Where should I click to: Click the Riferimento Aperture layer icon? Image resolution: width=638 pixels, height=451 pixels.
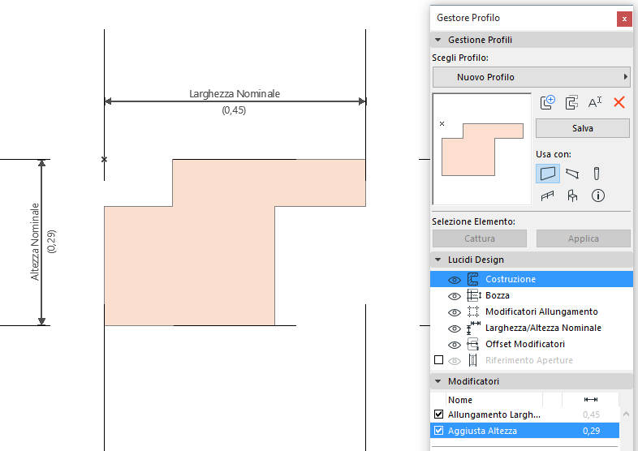pos(472,360)
